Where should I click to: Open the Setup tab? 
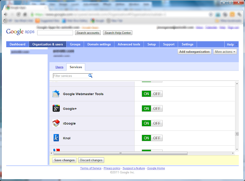152,44
